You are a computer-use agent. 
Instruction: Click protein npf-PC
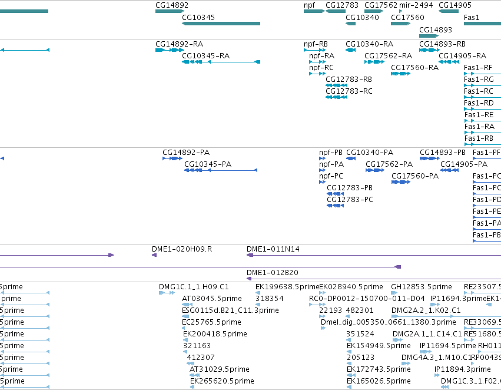click(331, 176)
